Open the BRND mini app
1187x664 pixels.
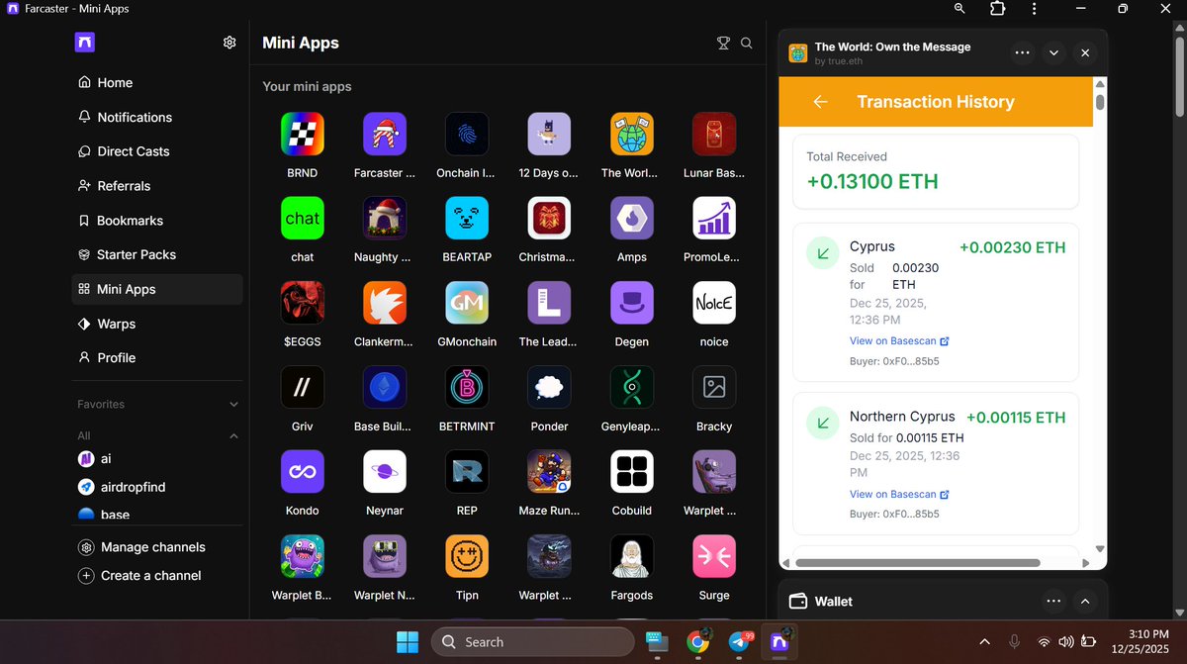point(302,134)
